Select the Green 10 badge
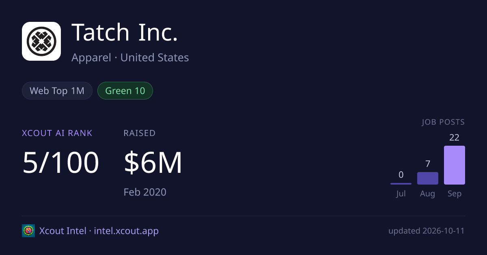The width and height of the screenshot is (487, 255). [125, 91]
